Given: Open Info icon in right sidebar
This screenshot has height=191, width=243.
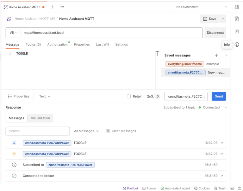Looking at the screenshot, I should (237, 45).
